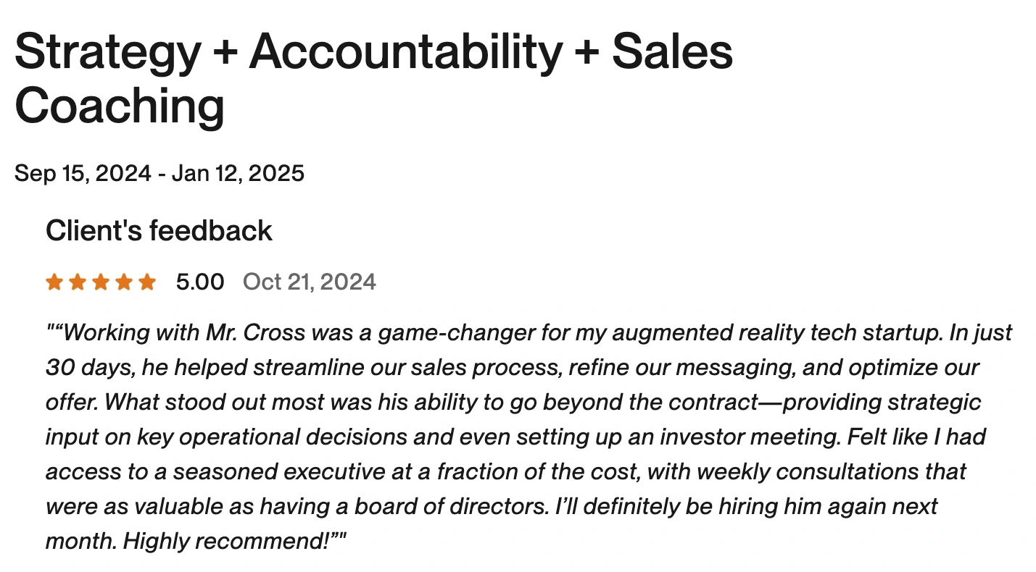Click the fourth orange rating star

(x=124, y=282)
